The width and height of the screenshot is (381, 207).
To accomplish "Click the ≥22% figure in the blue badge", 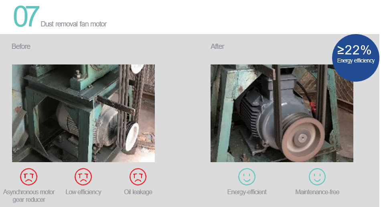I will (x=354, y=50).
